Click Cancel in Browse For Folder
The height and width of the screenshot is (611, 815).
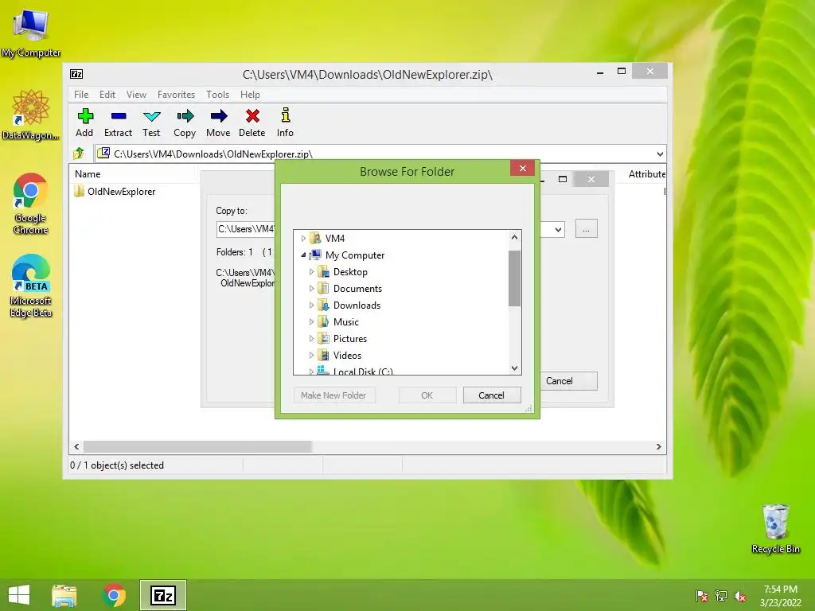tap(492, 395)
